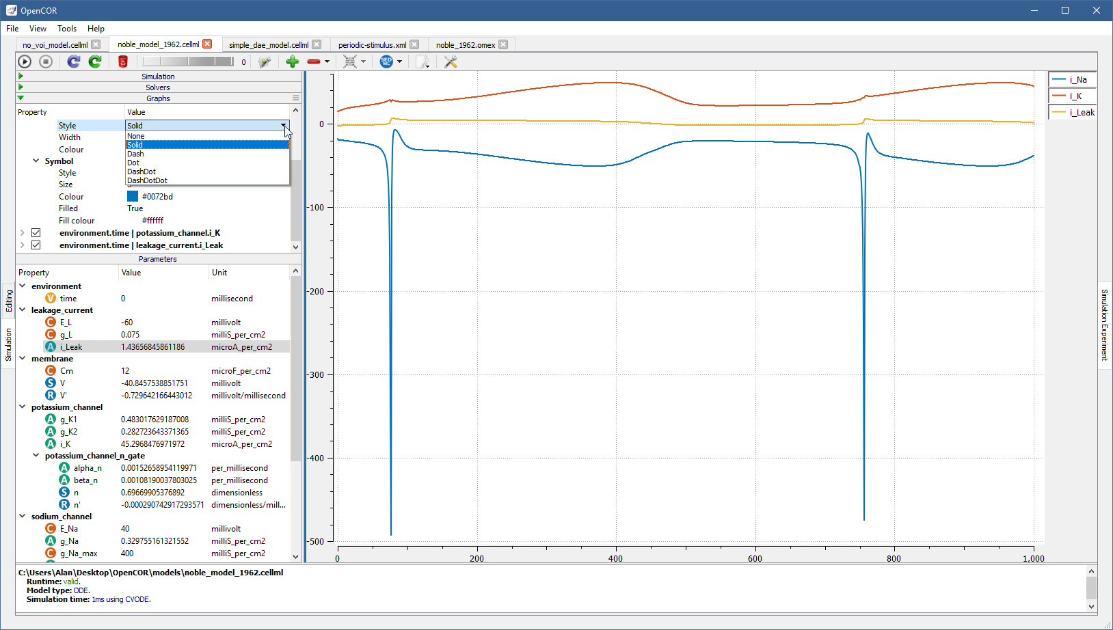1113x630 pixels.
Task: Click the SED-ML export icon
Action: [386, 61]
